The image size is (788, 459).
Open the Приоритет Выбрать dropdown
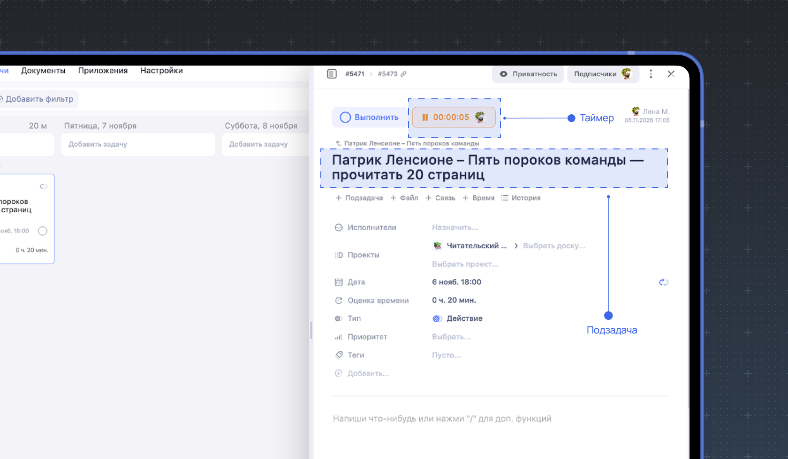tap(451, 337)
